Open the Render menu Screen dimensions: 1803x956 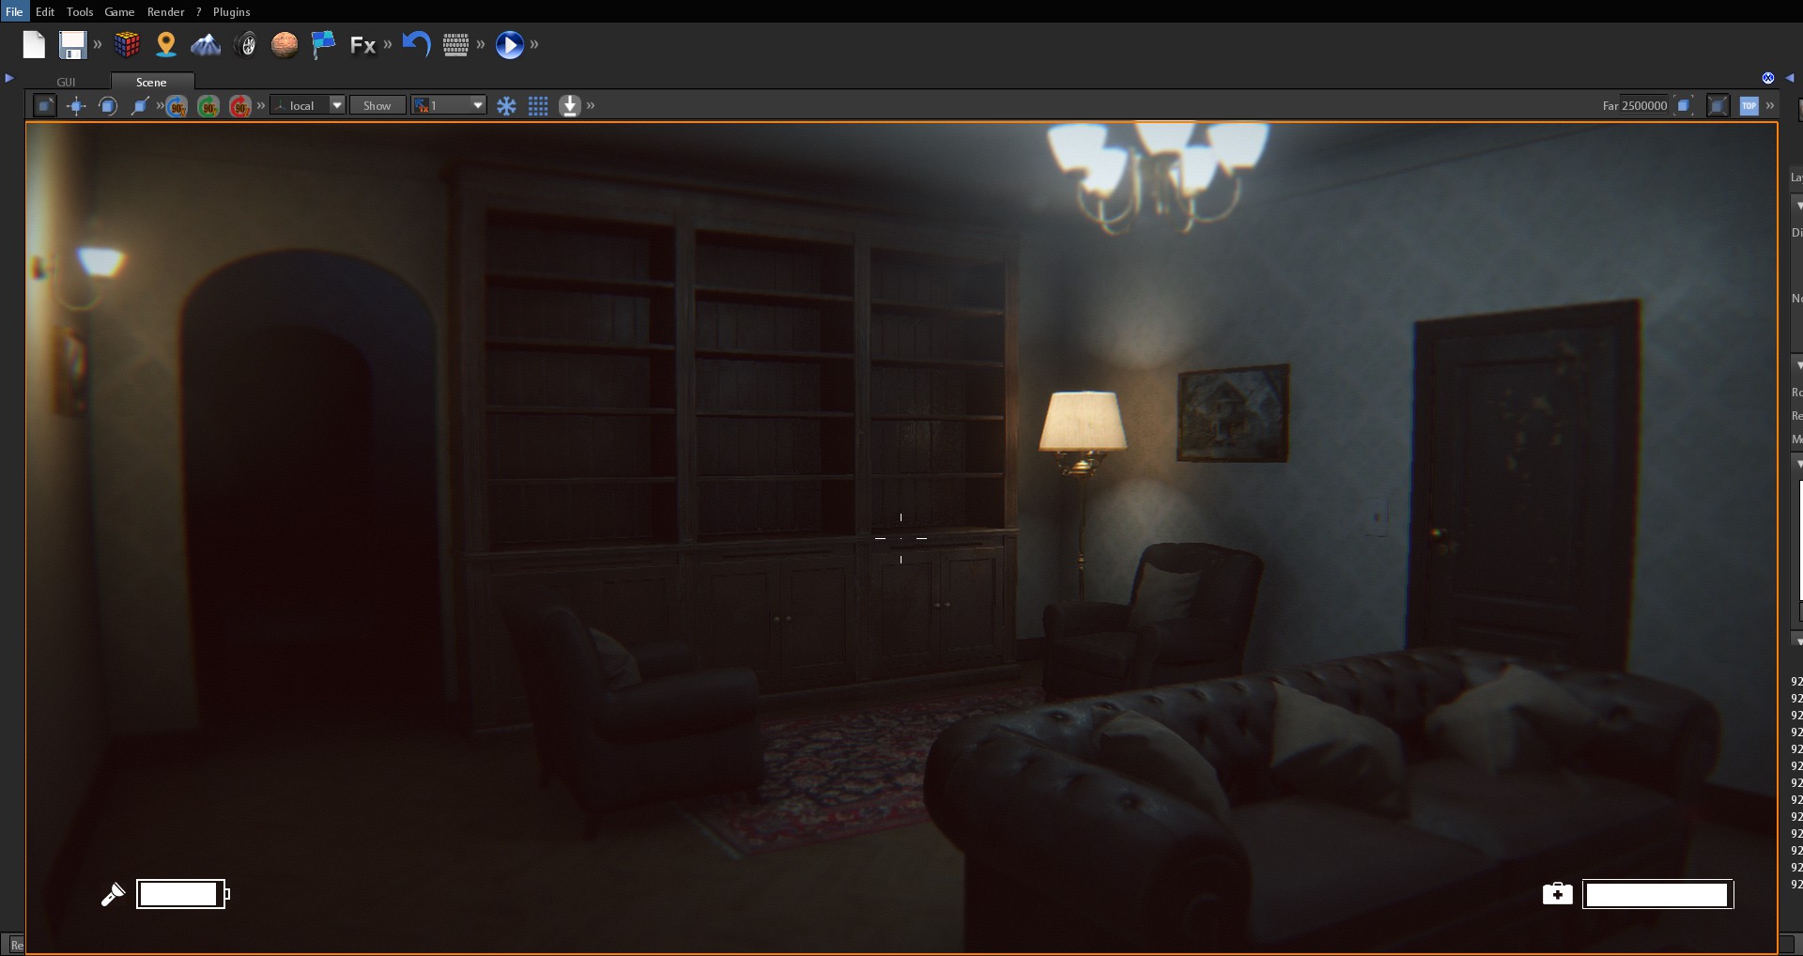click(x=166, y=11)
